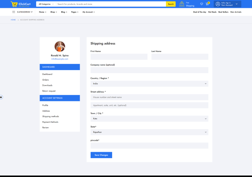Click the yellow Search button
This screenshot has height=177, width=252.
tap(171, 4)
